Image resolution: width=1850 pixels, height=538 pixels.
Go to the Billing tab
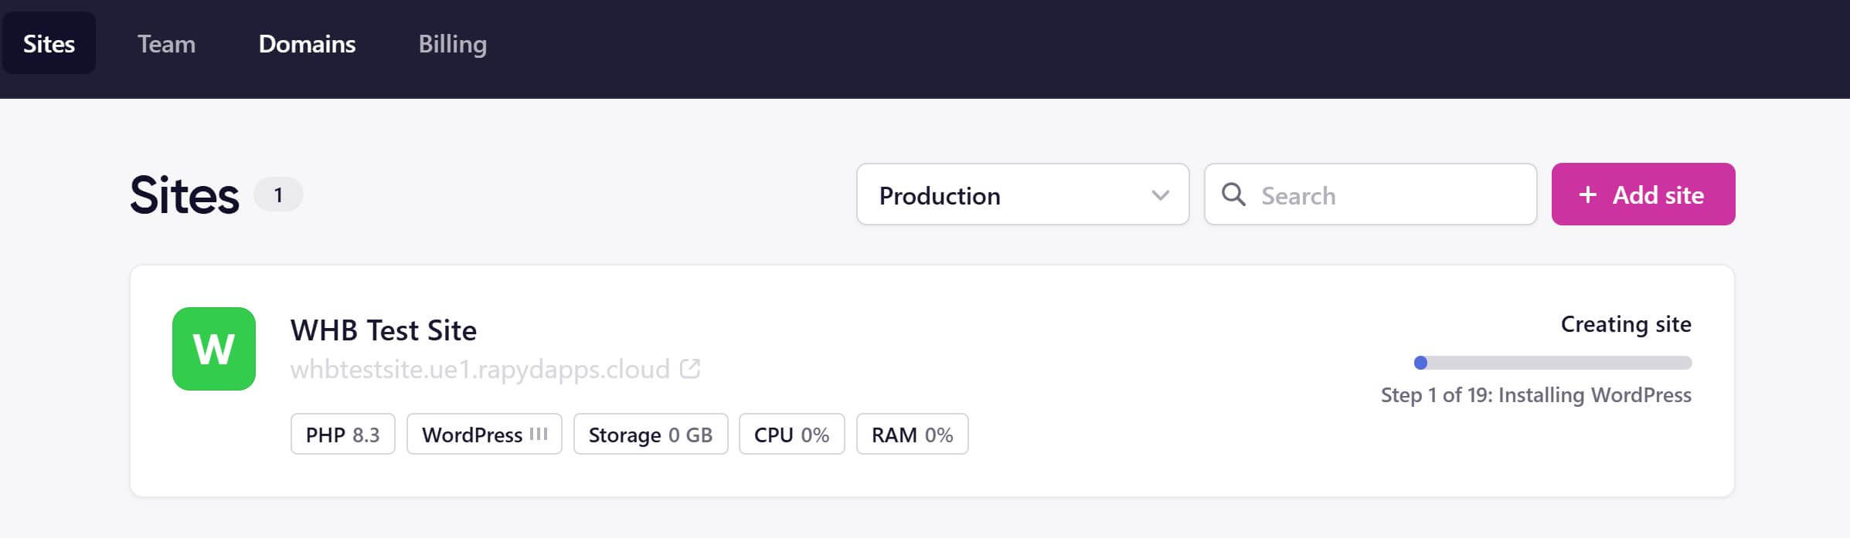pos(452,44)
